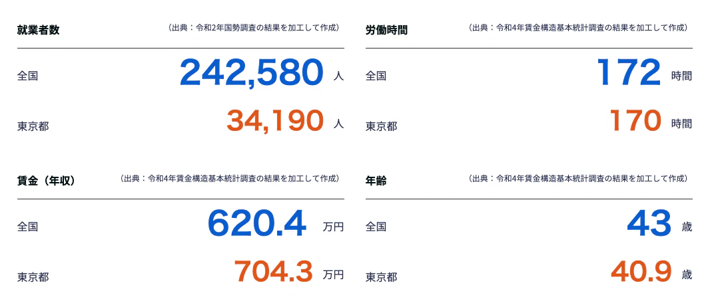The height and width of the screenshot is (305, 726).
Task: Select the Tokyo annual wage 704.3
Action: (273, 271)
